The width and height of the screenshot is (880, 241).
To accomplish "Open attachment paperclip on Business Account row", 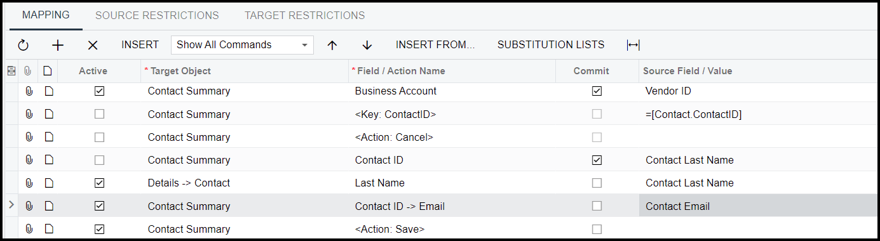I will coord(29,91).
